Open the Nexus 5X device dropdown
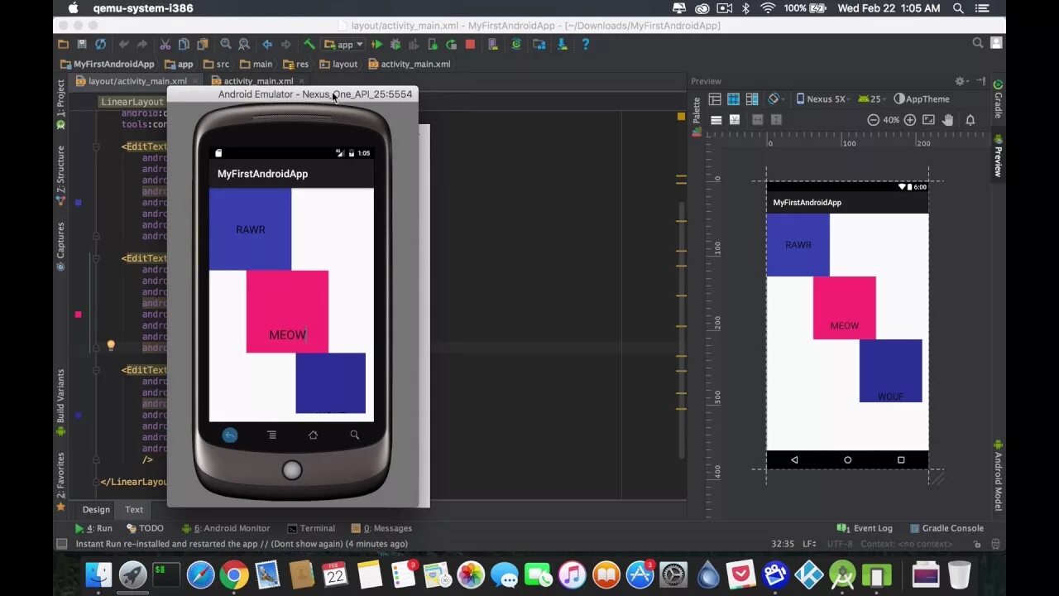The image size is (1059, 596). point(824,99)
